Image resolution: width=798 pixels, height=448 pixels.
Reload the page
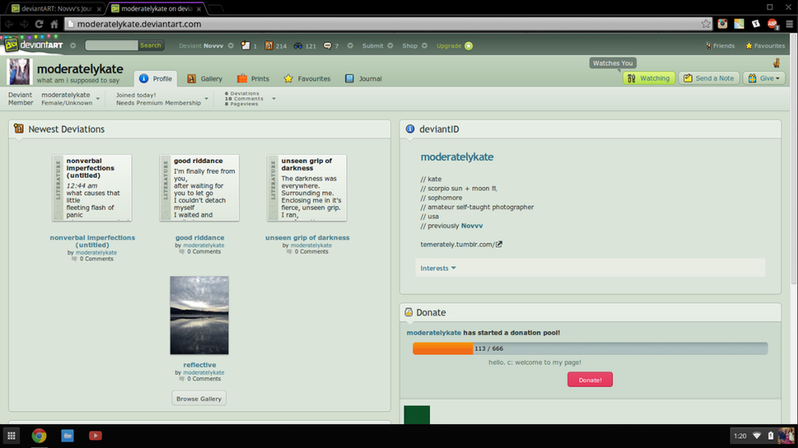click(x=39, y=23)
